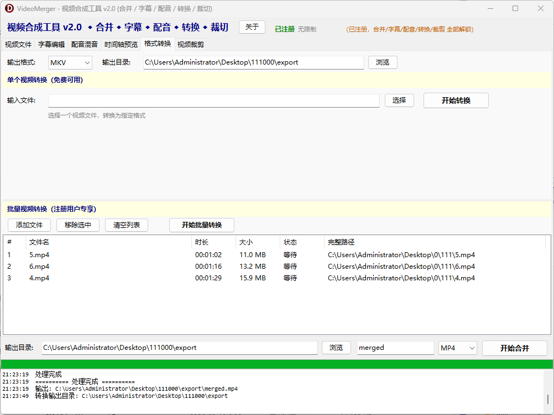Click the 添加文件 button
The height and width of the screenshot is (415, 554).
tap(29, 225)
